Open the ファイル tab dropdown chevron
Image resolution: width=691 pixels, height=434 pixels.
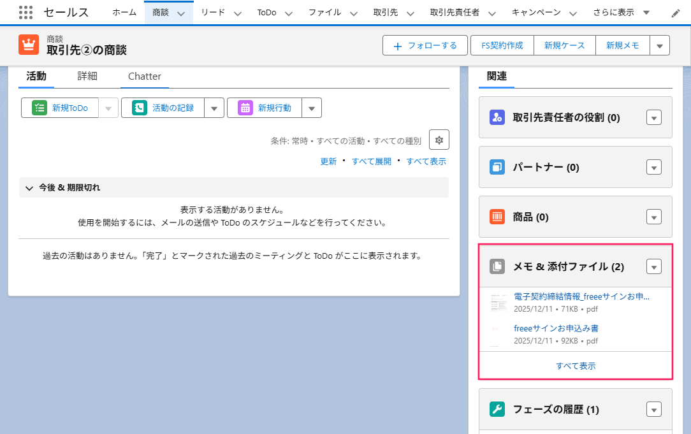353,13
